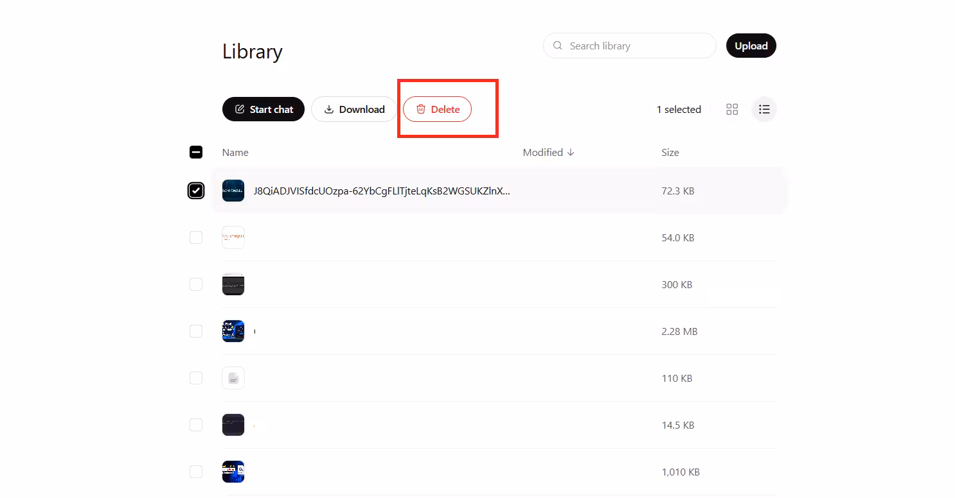Toggle the select-all header checkbox
955x498 pixels.
pyautogui.click(x=196, y=152)
